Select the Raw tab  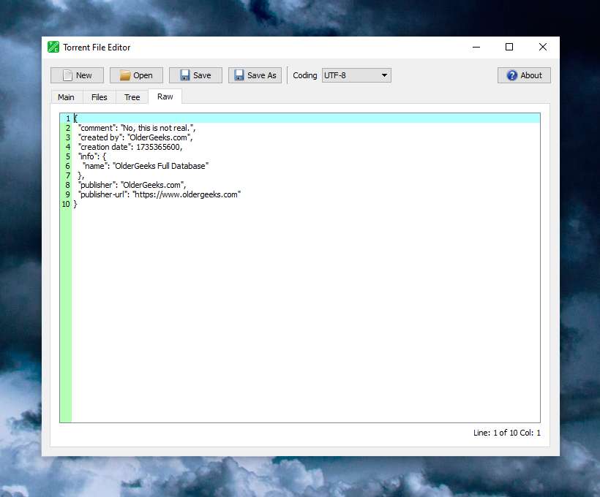click(x=165, y=96)
